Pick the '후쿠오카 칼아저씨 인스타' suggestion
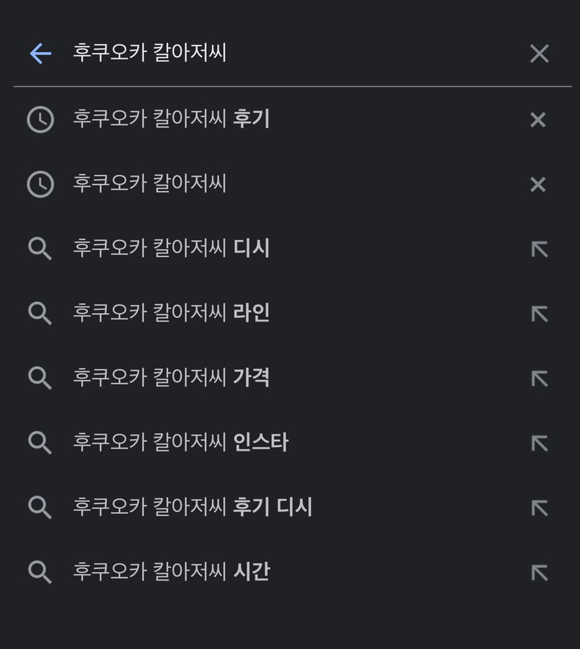This screenshot has height=649, width=580. point(180,443)
